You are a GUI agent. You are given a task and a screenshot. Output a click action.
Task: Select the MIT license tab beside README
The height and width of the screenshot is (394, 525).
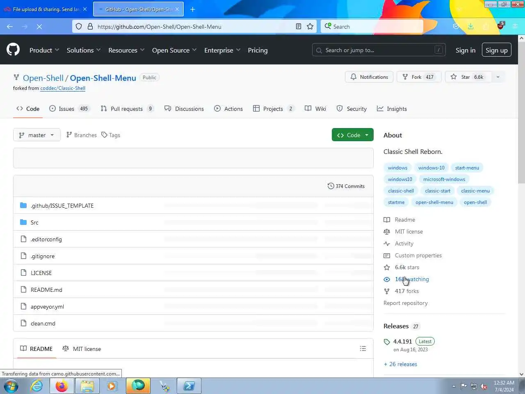pos(82,349)
